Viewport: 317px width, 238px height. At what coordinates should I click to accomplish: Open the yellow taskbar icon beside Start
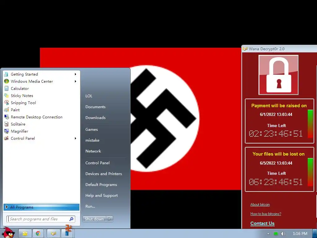tap(25, 234)
